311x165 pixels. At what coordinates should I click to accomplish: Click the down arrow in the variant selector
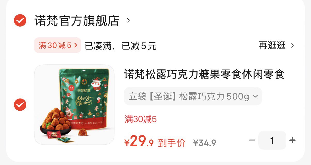[255, 96]
